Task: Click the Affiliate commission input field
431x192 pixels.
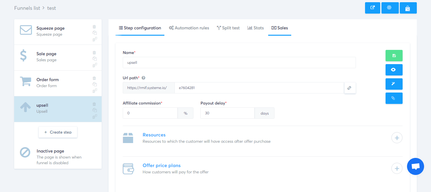Action: click(x=150, y=113)
